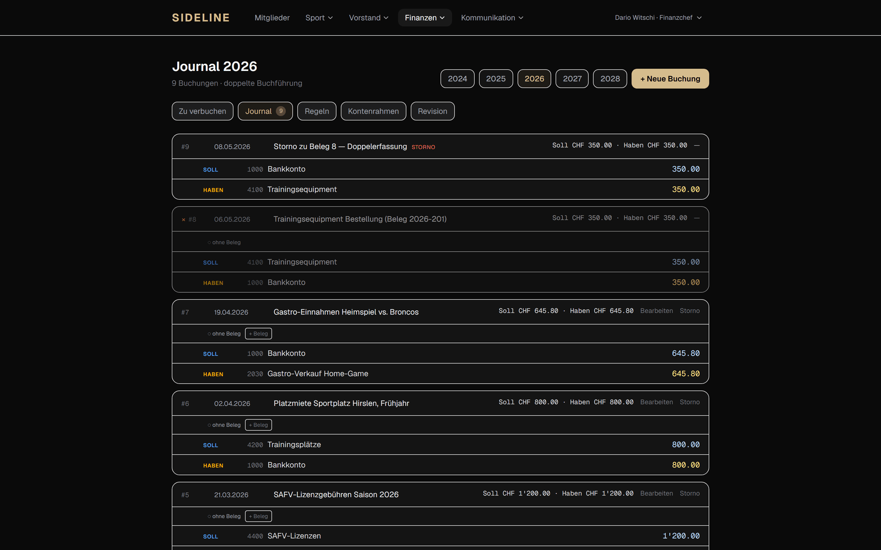
Task: Expand the Vorstand dropdown menu
Action: coord(369,18)
